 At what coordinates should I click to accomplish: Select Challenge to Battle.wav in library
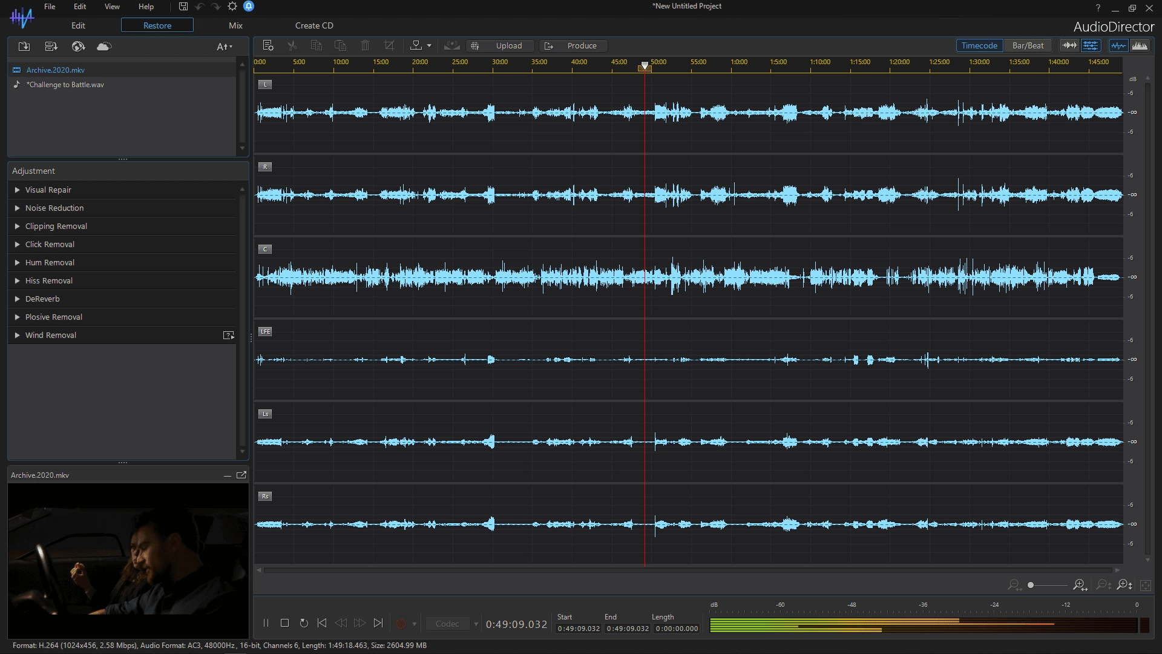(123, 85)
